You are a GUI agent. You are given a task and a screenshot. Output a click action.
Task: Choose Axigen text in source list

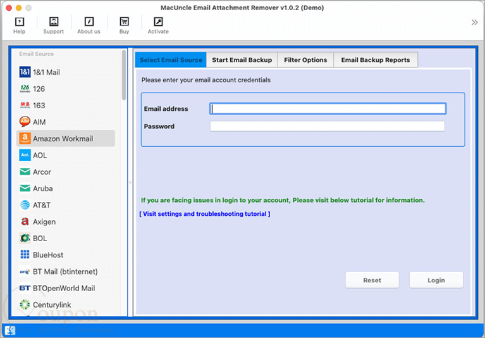[44, 222]
